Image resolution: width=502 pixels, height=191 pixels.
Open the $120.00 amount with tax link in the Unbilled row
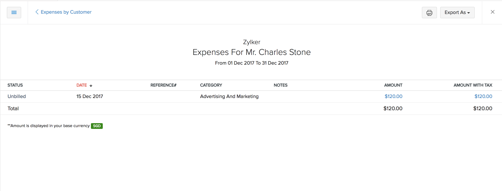[483, 97]
